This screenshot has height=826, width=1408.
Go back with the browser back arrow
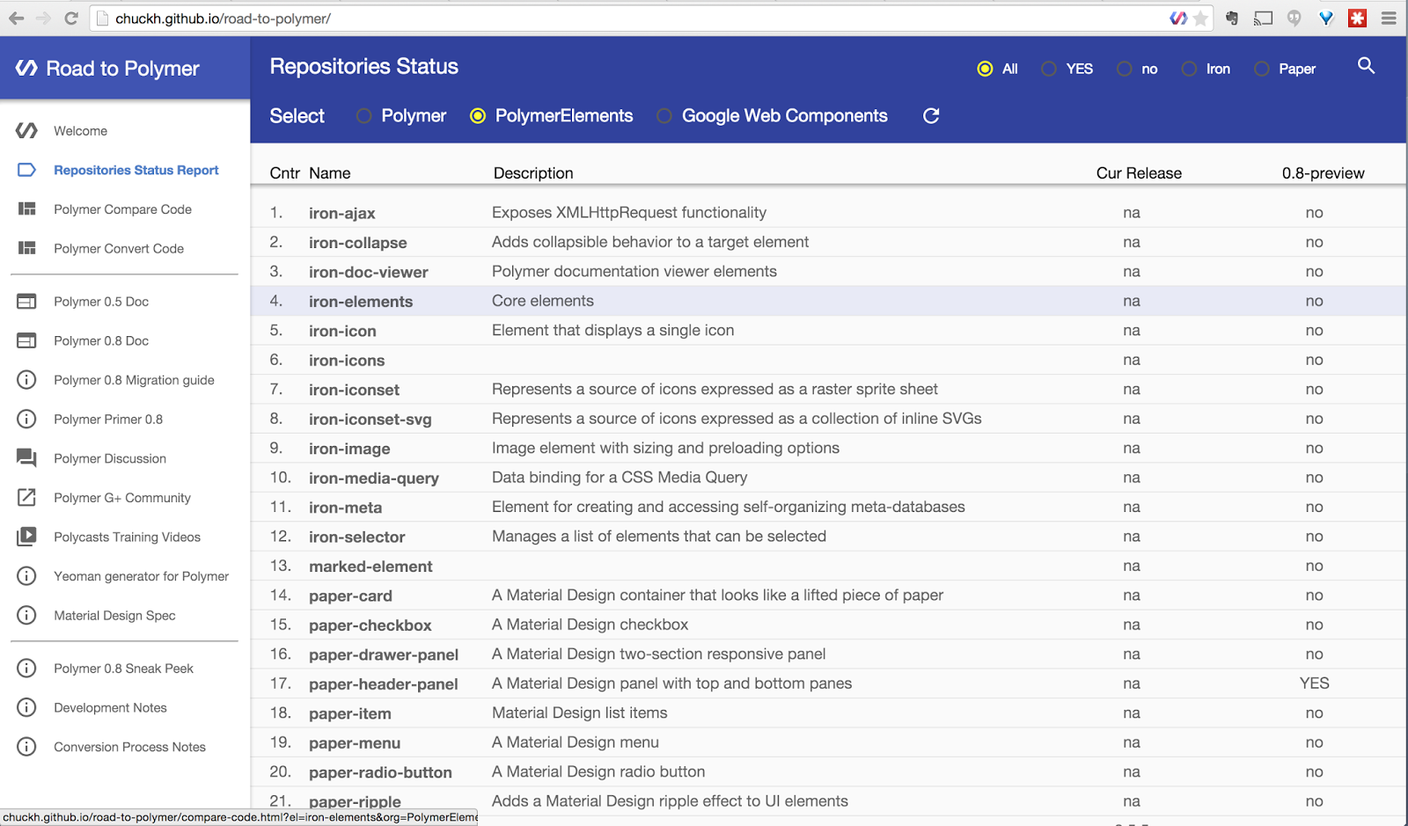coord(16,18)
